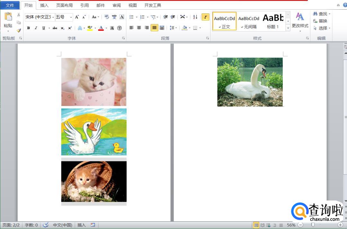
Task: Select the 标题 1 heading style
Action: coord(273,21)
